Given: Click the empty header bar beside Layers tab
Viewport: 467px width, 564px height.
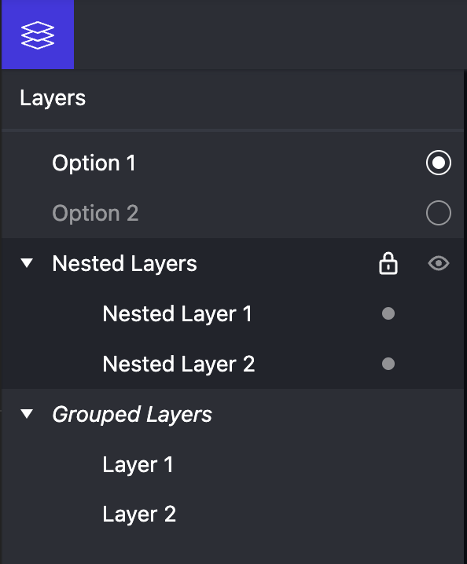Looking at the screenshot, I should click(270, 35).
